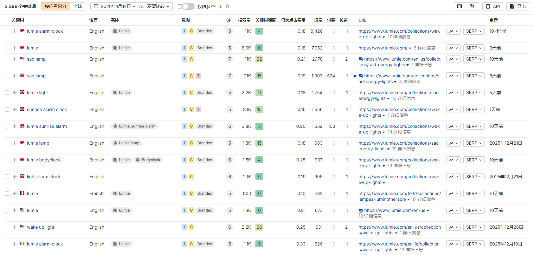Image resolution: width=534 pixels, height=255 pixels.
Task: Switch to the 按位置划分 tab
Action: point(55,6)
